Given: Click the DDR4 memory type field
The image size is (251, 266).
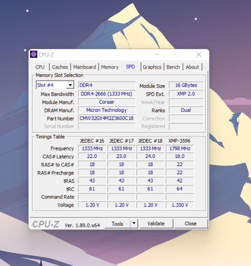Looking at the screenshot, I should [107, 85].
